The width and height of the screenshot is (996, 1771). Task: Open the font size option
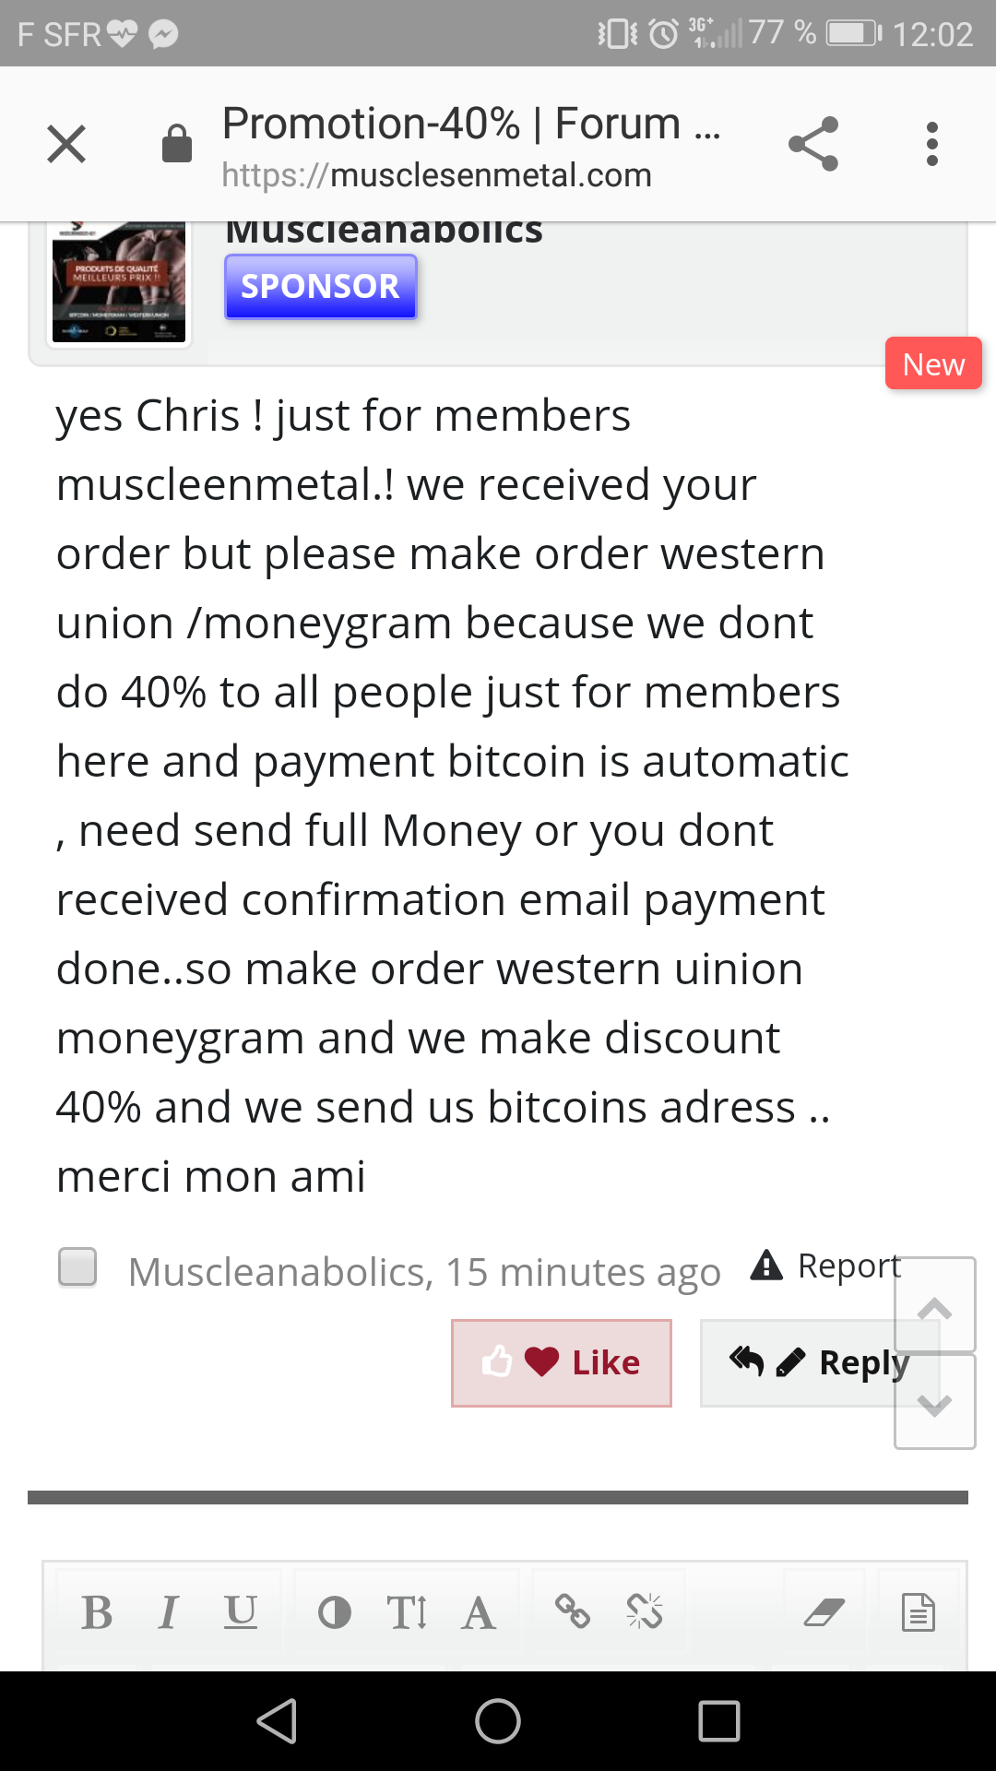(407, 1613)
